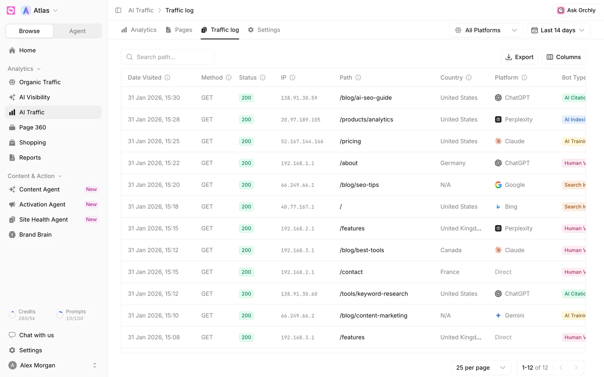Open the All Platforms filter dropdown
604x377 pixels.
click(x=486, y=30)
